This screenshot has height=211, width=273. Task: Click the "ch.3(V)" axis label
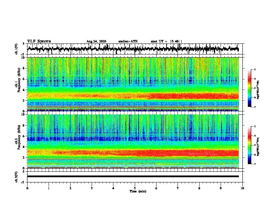[x=16, y=177]
